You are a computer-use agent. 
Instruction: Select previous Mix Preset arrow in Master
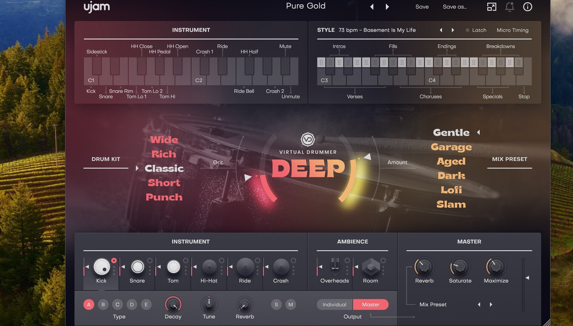[479, 305]
